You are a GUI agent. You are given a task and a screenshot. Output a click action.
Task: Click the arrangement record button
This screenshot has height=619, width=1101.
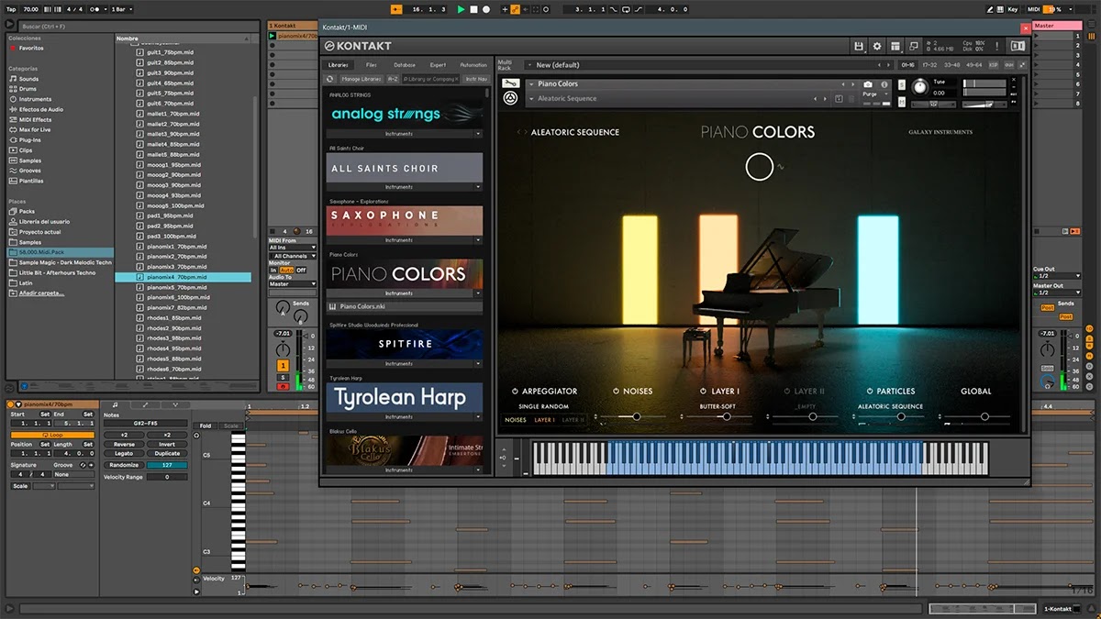(x=486, y=9)
